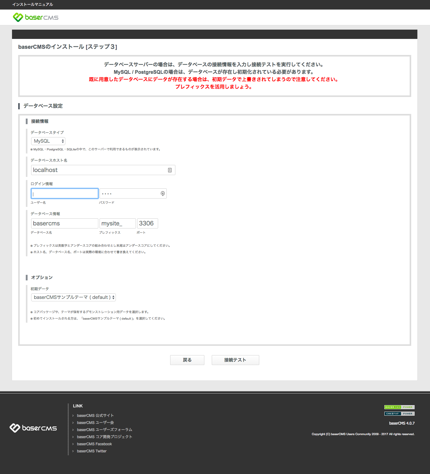430x474 pixels.
Task: Select インストールマニュアル in the top menu bar
Action: pyautogui.click(x=32, y=5)
